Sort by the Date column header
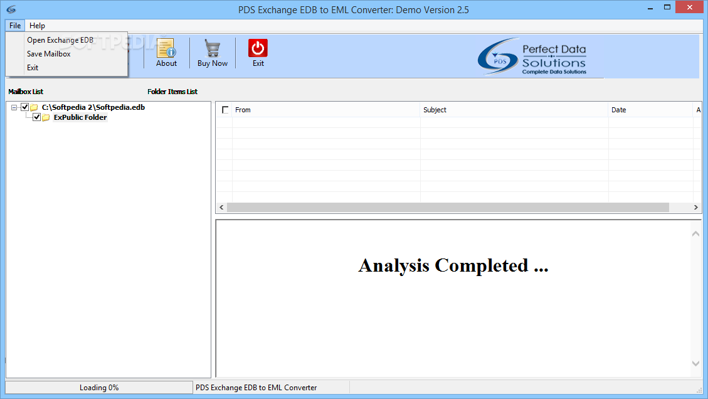The width and height of the screenshot is (708, 399). (x=650, y=110)
